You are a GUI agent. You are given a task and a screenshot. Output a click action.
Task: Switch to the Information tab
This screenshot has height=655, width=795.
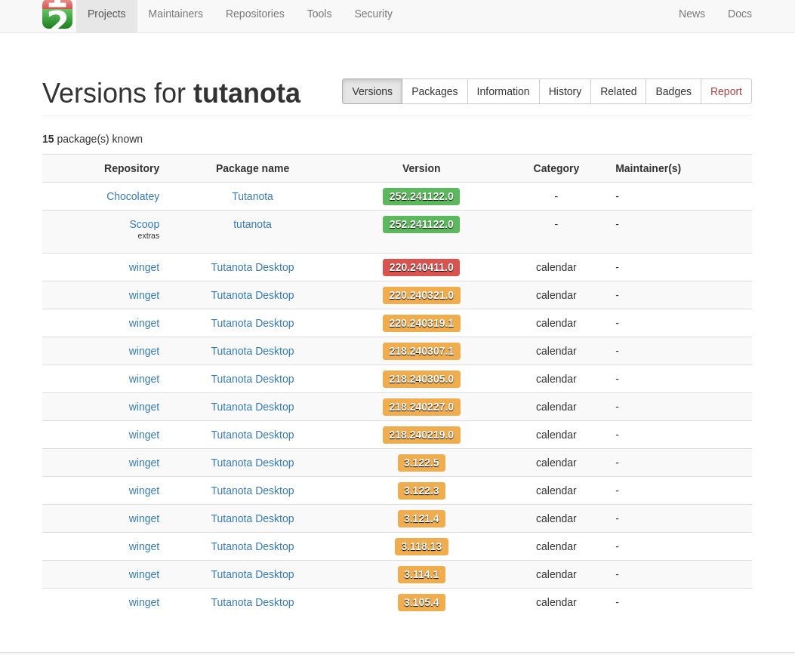click(503, 91)
